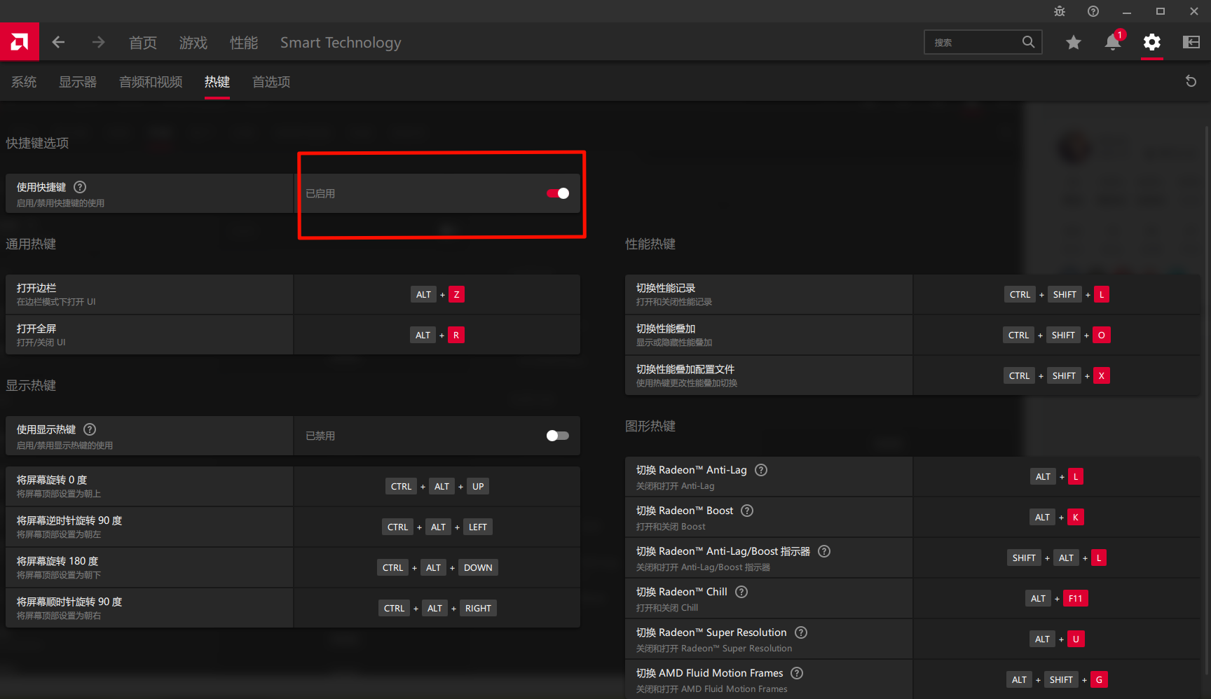Open the 游戏 menu
Screen dimensions: 1211x699
(x=193, y=43)
